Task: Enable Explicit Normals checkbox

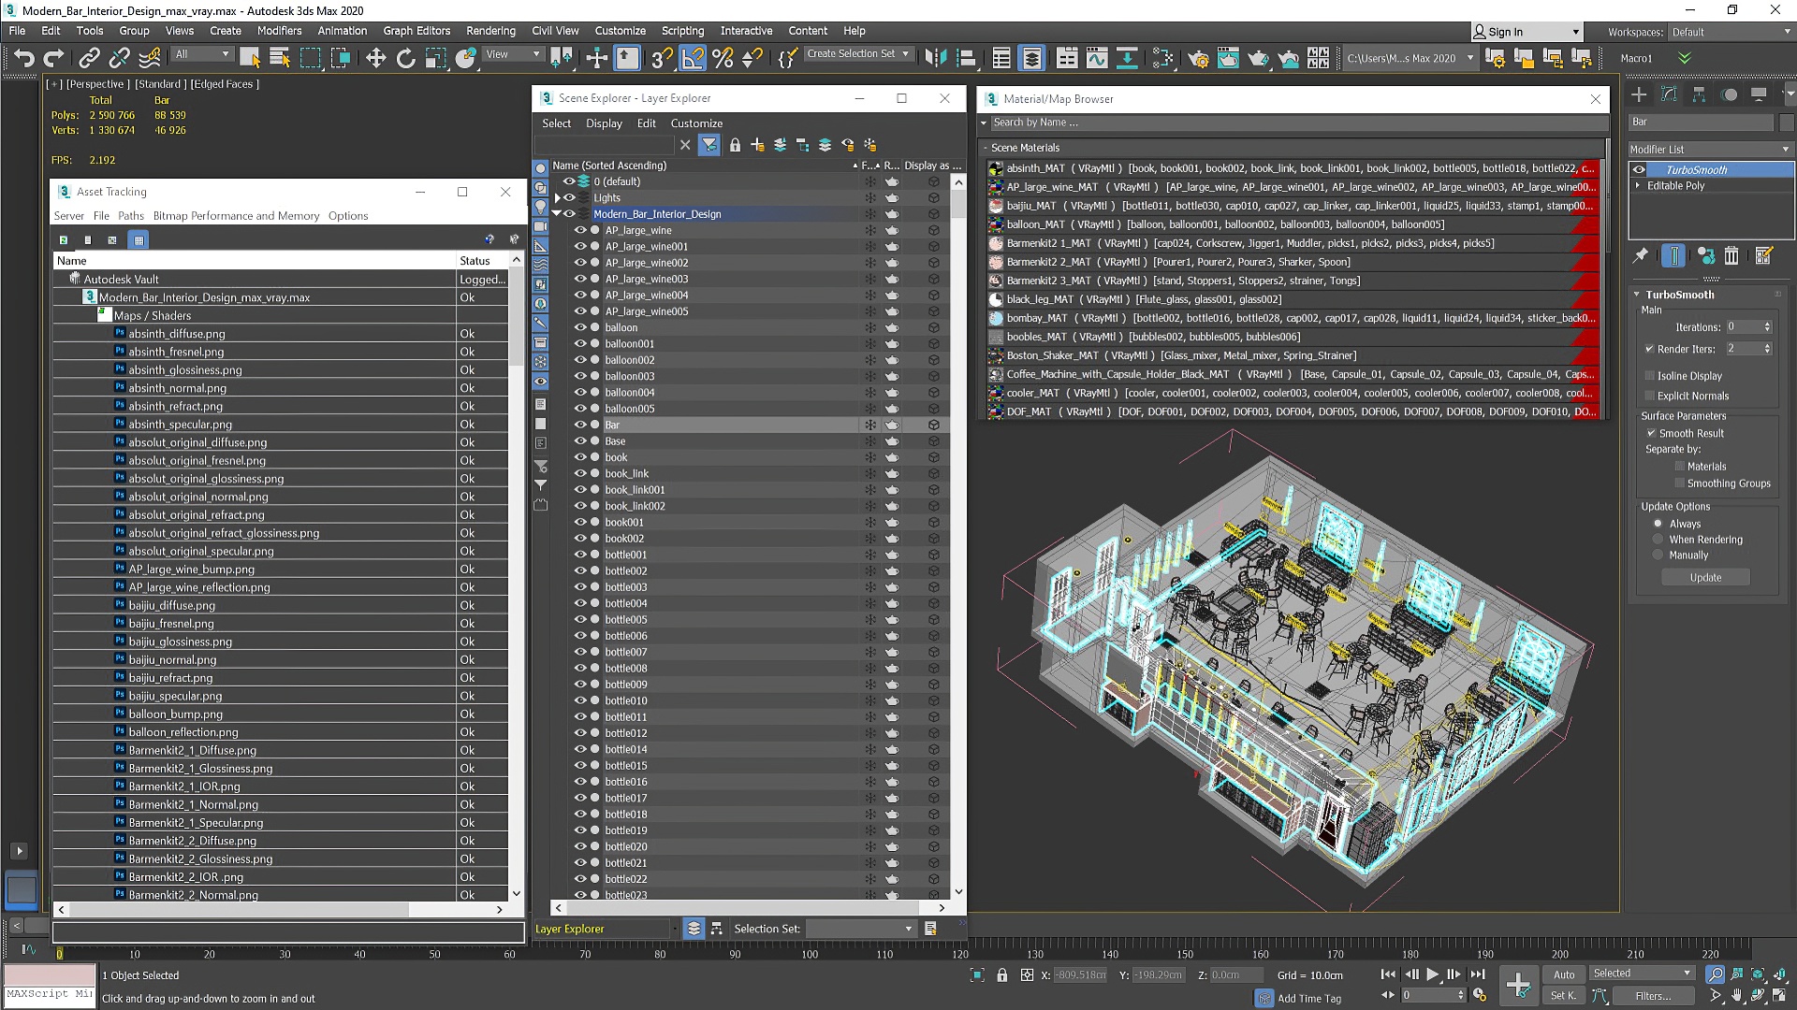Action: coord(1650,396)
